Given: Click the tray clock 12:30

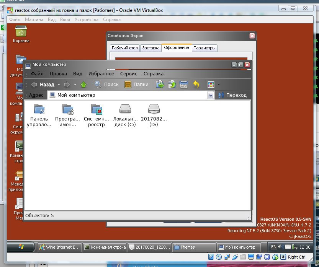Looking at the screenshot, I should [305, 247].
